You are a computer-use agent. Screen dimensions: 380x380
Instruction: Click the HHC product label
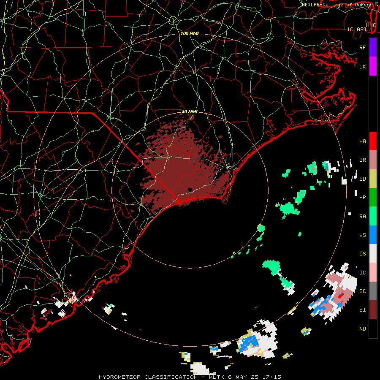[371, 25]
